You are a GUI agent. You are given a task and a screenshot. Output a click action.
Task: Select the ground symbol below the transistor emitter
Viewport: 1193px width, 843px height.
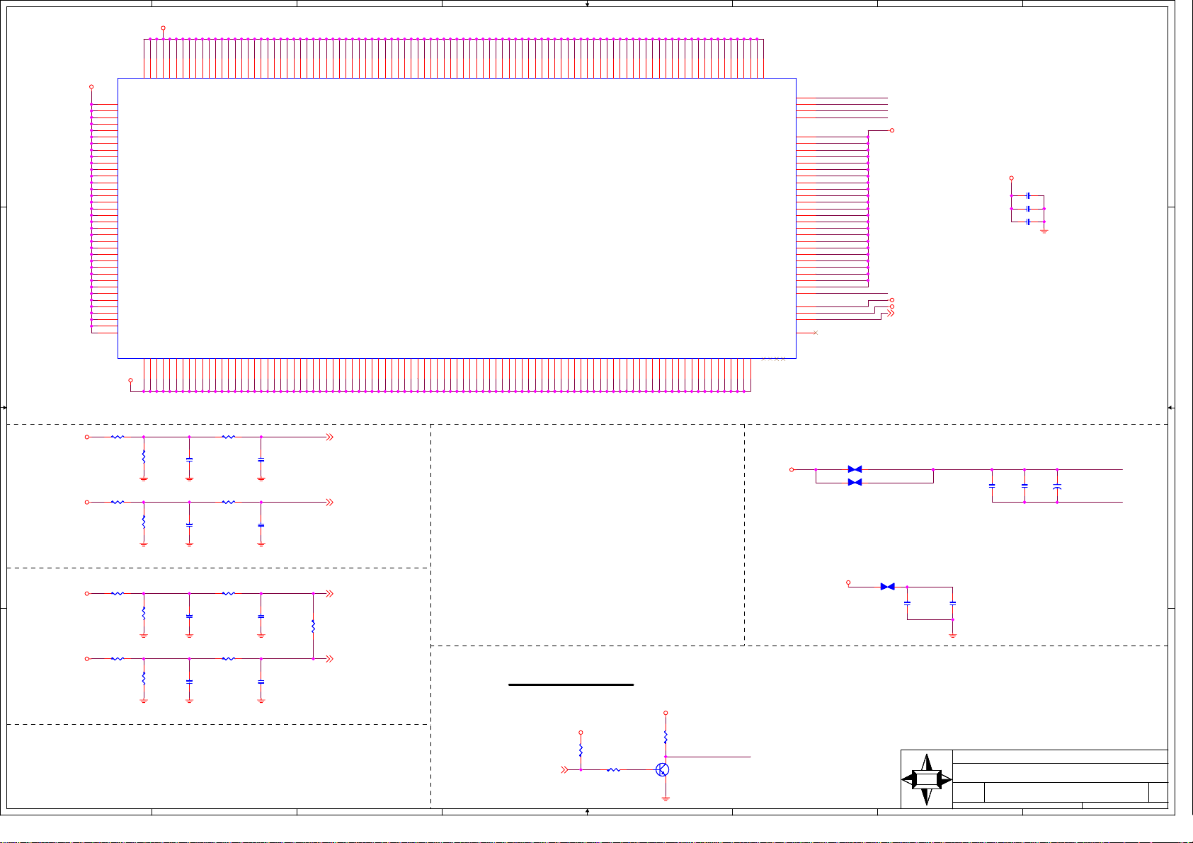pos(666,798)
